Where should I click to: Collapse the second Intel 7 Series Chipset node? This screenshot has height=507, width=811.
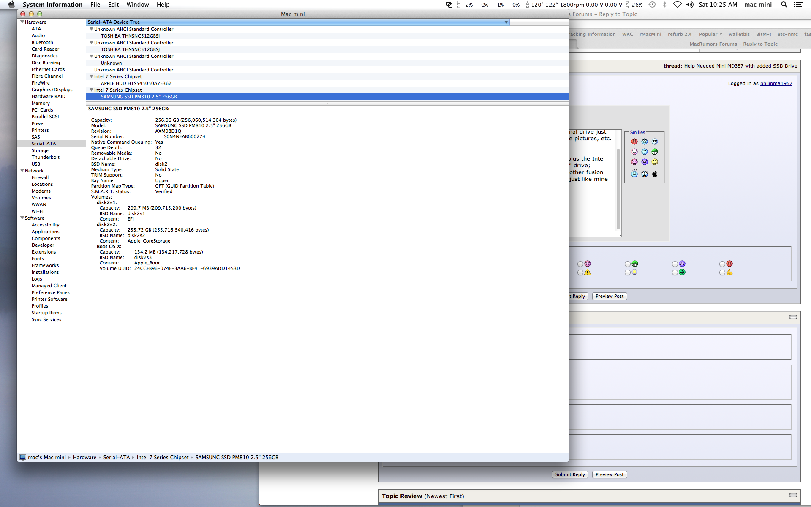coord(91,90)
